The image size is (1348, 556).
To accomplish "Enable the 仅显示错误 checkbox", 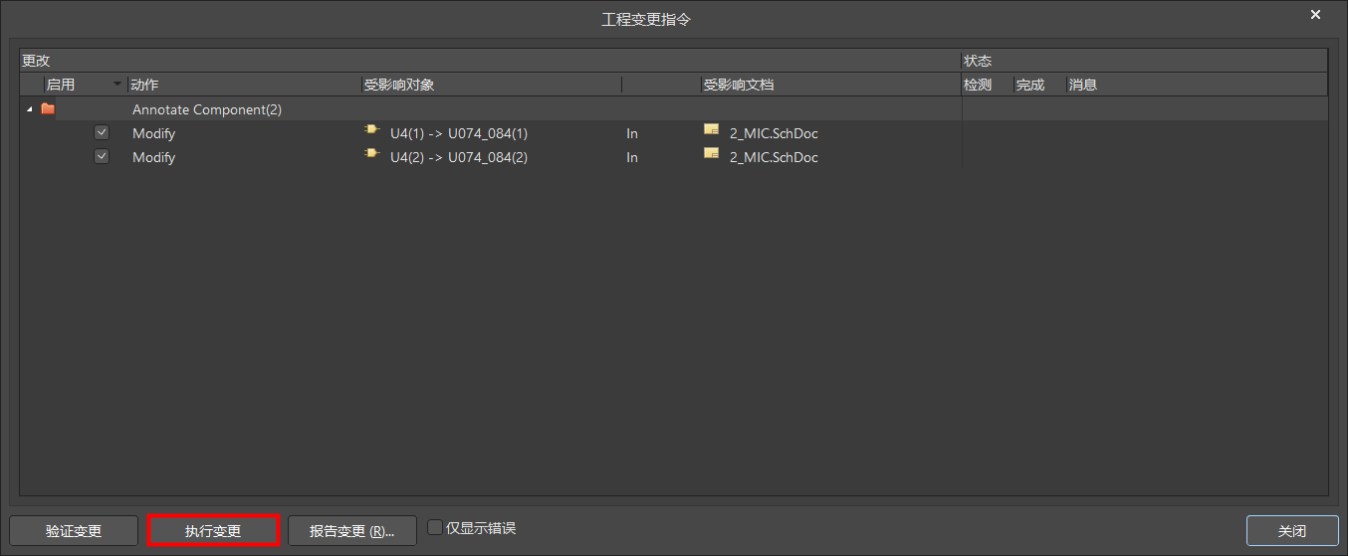I will [x=435, y=527].
